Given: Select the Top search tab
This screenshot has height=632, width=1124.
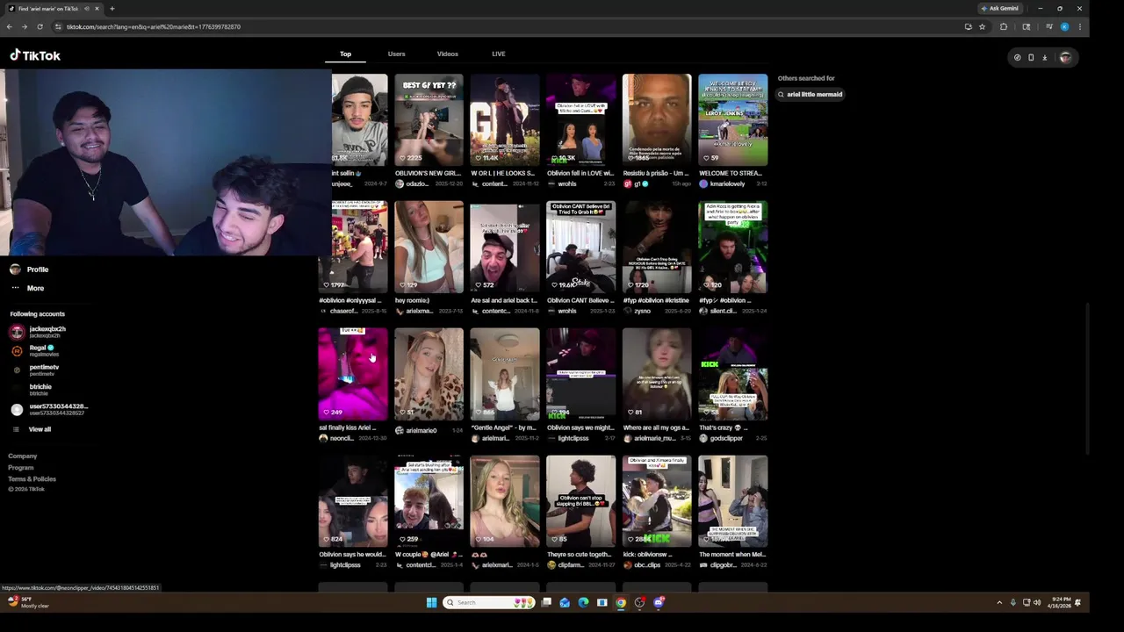Looking at the screenshot, I should (x=345, y=54).
